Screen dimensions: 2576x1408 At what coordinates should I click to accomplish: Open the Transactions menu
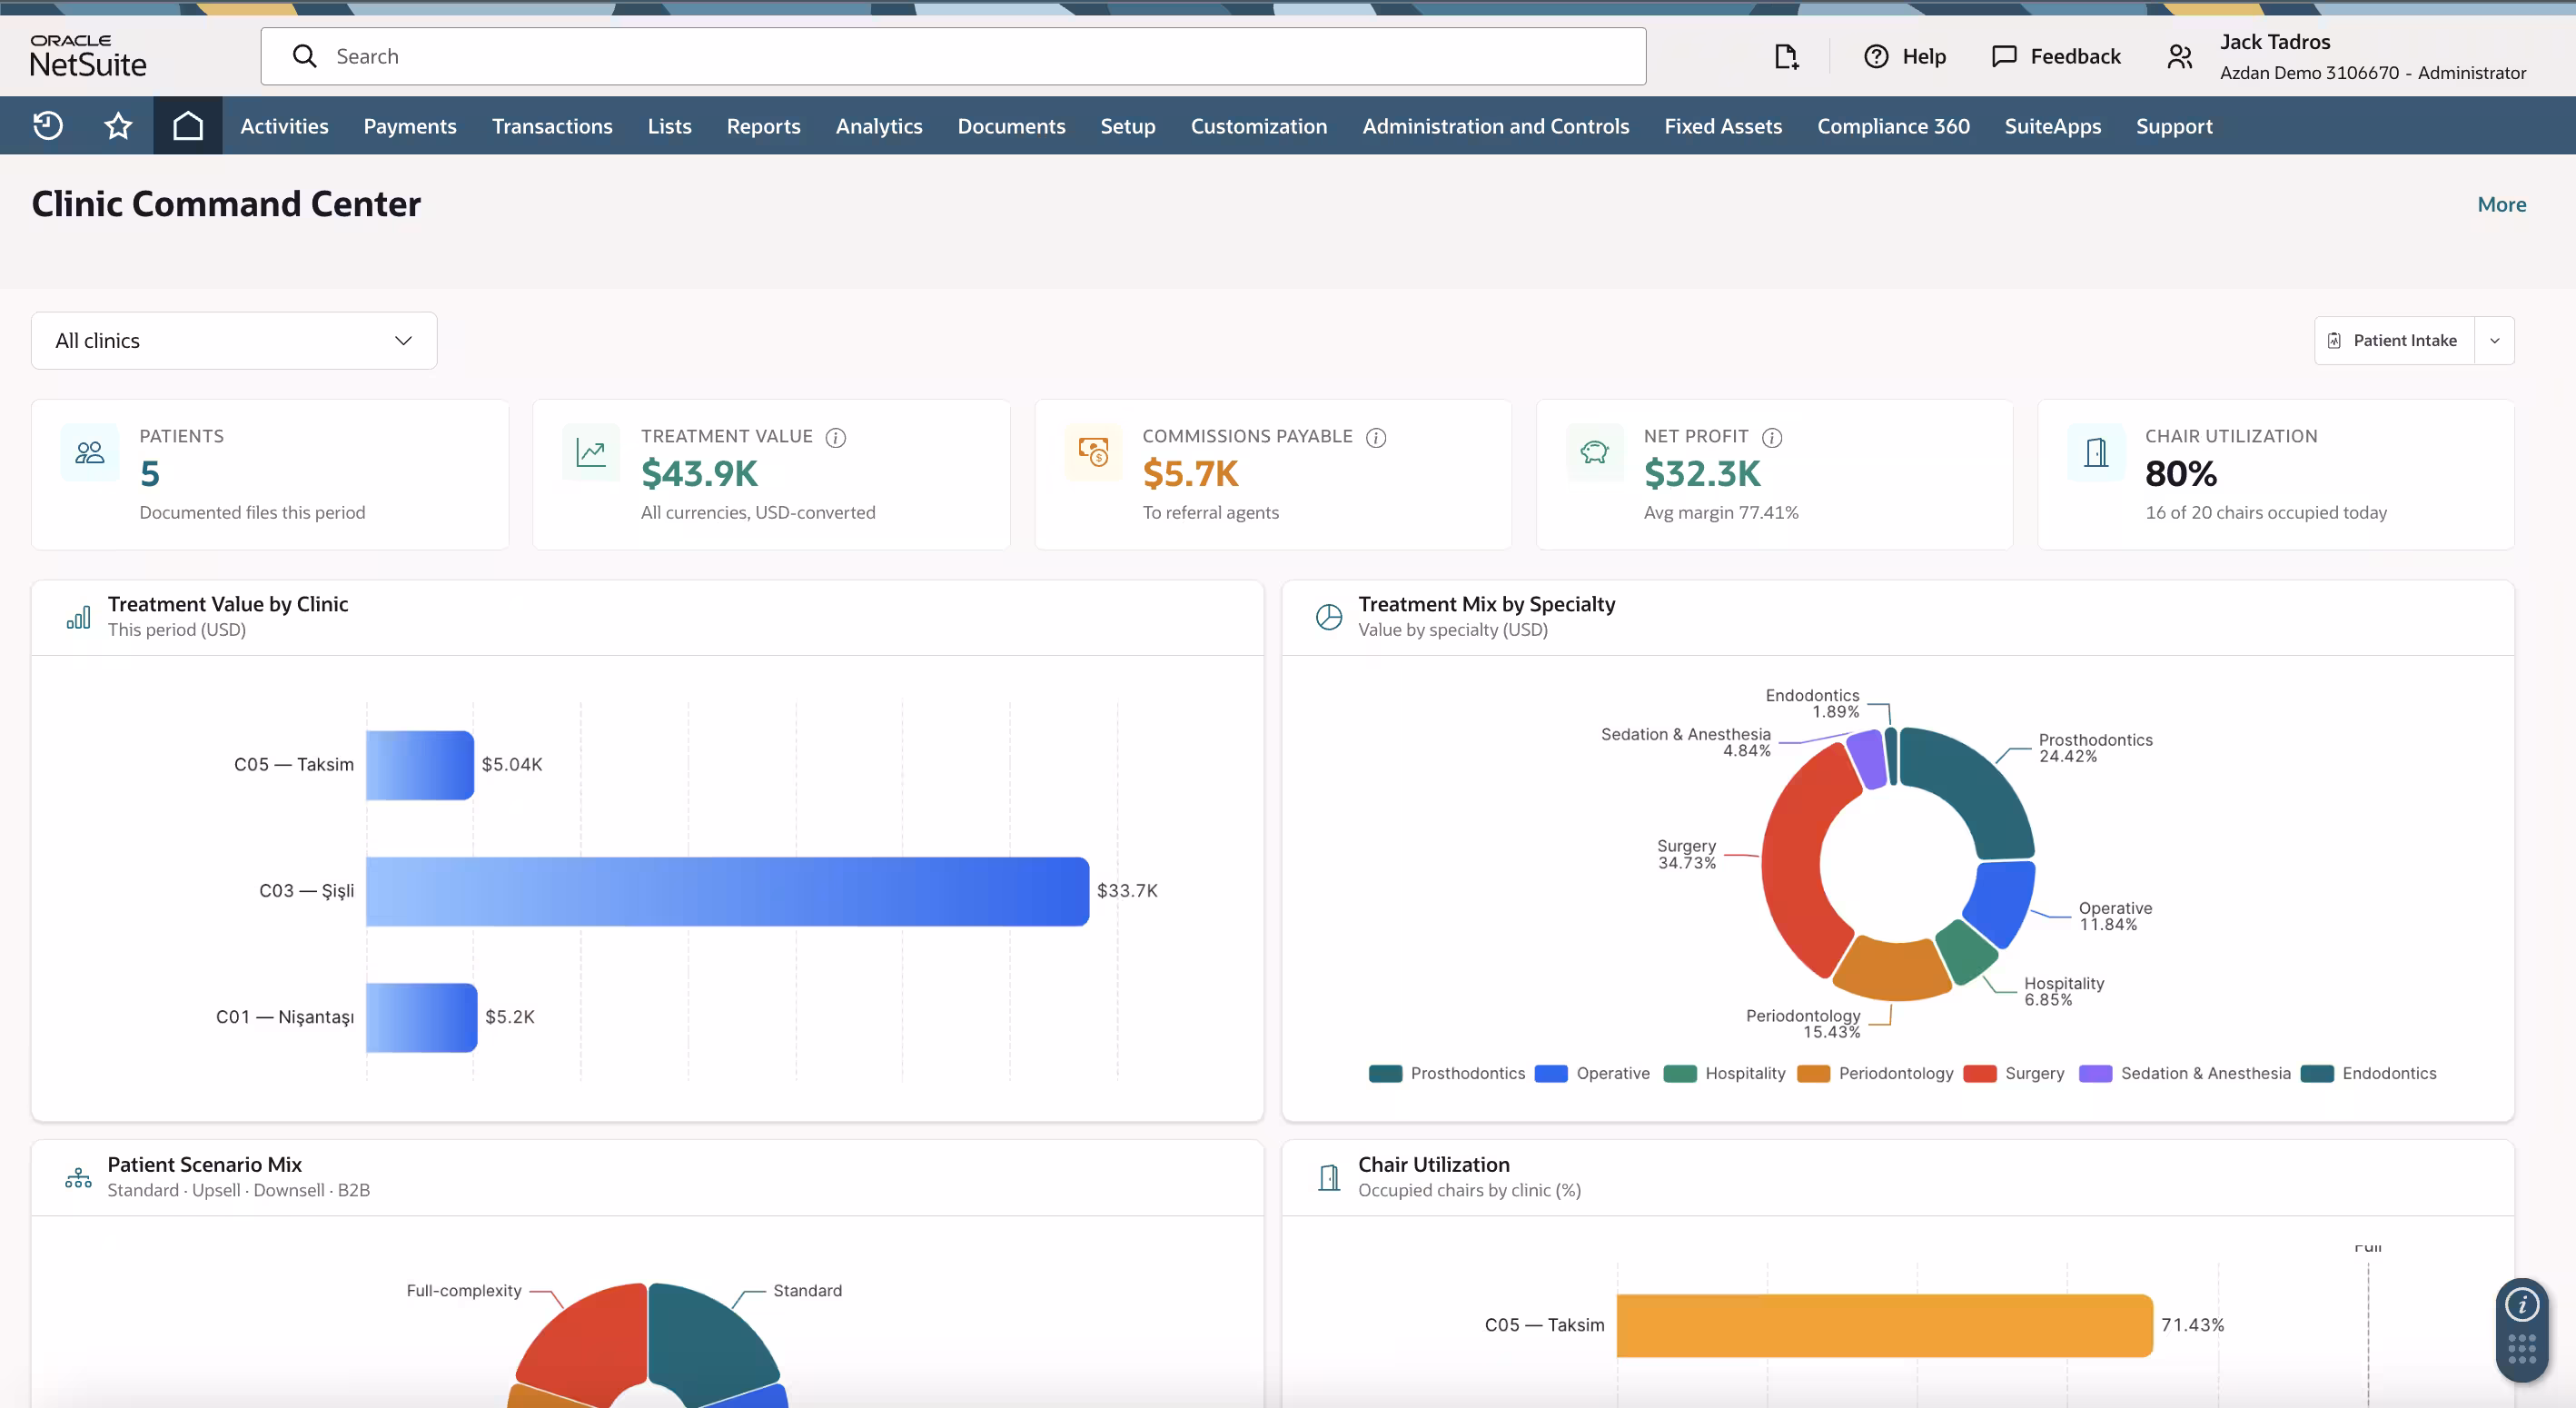coord(552,126)
